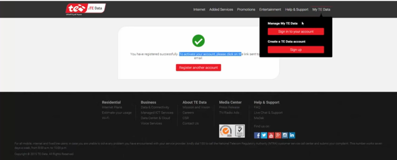Open the Press Release link

230,107
